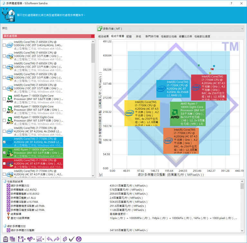Click the processor list scroll-down arrow

coord(93,176)
